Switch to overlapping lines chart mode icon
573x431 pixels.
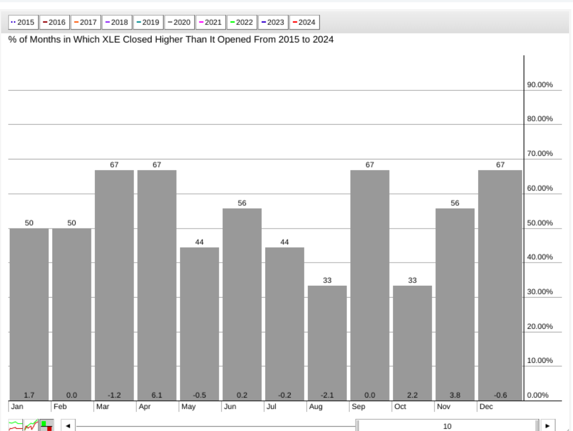pos(31,425)
